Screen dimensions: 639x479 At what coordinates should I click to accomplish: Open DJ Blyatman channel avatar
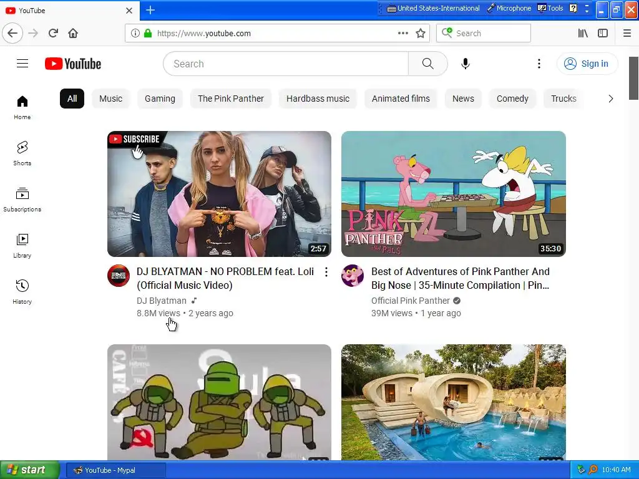tap(119, 276)
